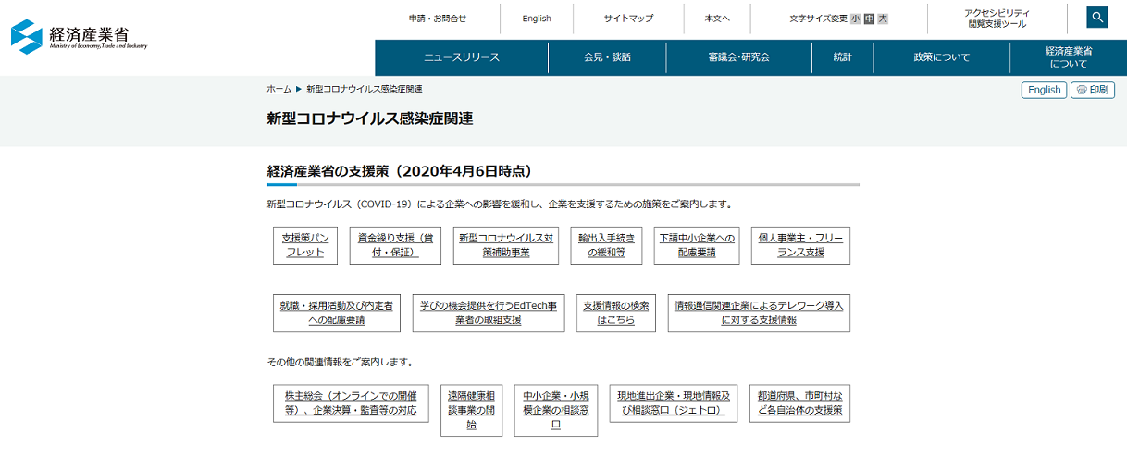The height and width of the screenshot is (458, 1127).
Task: Open the 審議会・研究会 menu
Action: click(738, 57)
